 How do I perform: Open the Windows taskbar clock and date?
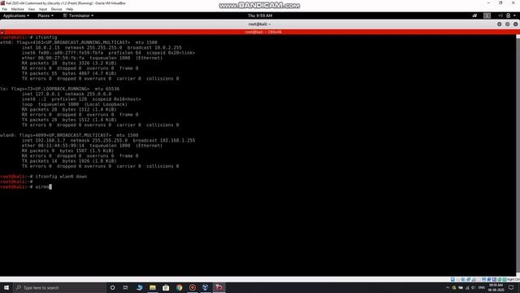(x=496, y=287)
